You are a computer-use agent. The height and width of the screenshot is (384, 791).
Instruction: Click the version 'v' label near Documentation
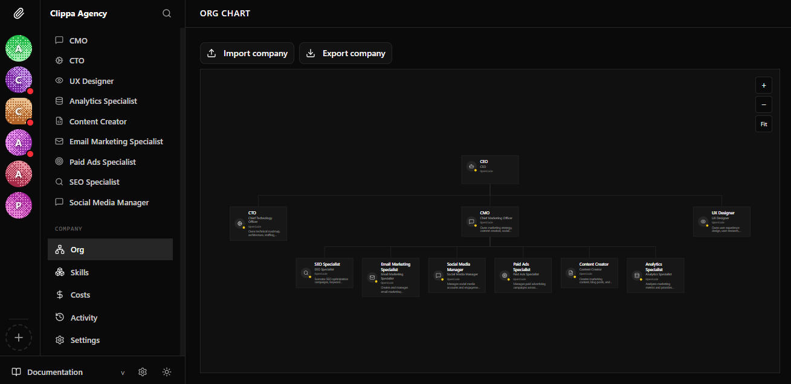click(x=123, y=373)
